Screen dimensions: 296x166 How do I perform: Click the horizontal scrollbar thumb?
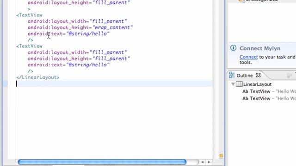click(x=102, y=162)
